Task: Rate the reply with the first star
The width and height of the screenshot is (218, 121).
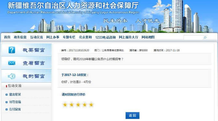Action: [x=65, y=105]
